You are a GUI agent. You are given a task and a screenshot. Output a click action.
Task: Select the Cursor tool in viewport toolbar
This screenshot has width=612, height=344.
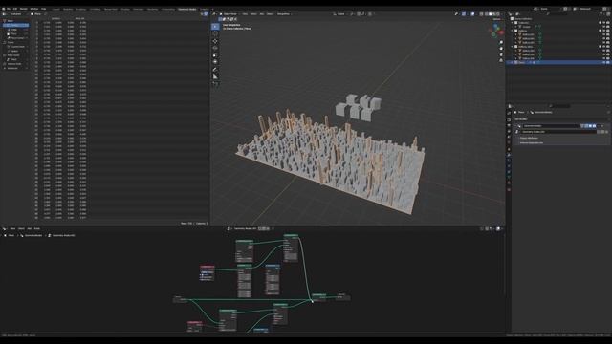pos(215,33)
